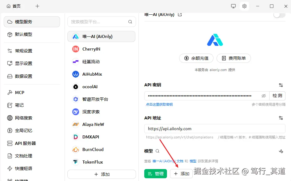Open MCP settings section

point(32,92)
